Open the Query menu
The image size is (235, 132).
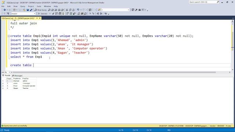(23, 6)
